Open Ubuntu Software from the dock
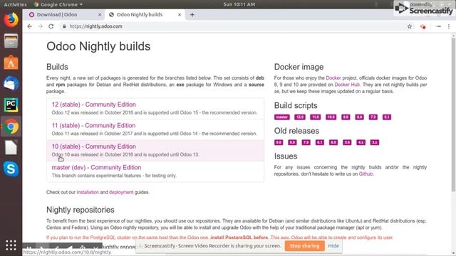 point(11,63)
